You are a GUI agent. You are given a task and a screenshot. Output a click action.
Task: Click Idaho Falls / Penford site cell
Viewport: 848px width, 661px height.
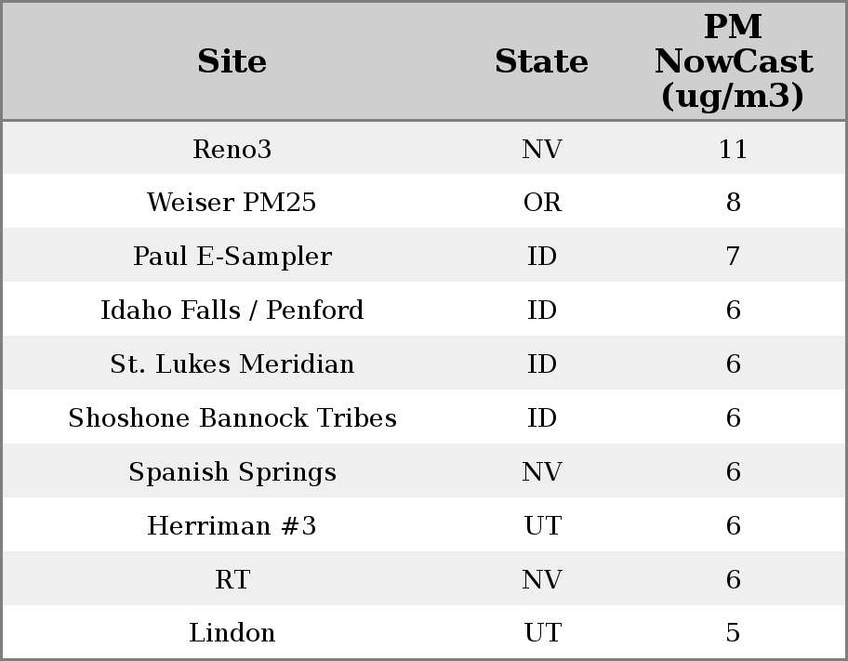232,311
